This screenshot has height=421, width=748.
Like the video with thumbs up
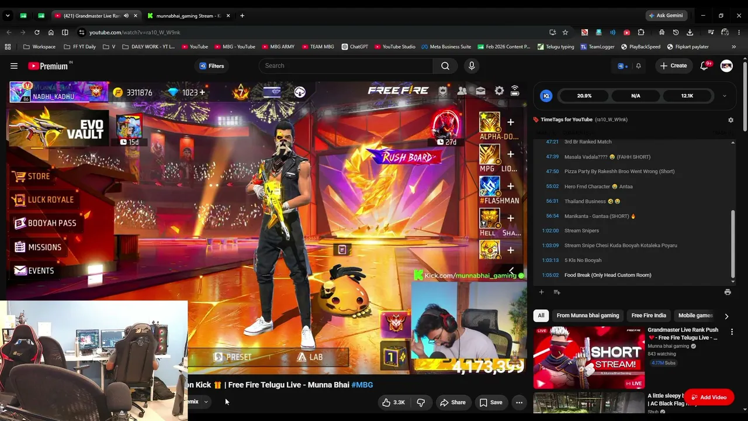tap(393, 402)
